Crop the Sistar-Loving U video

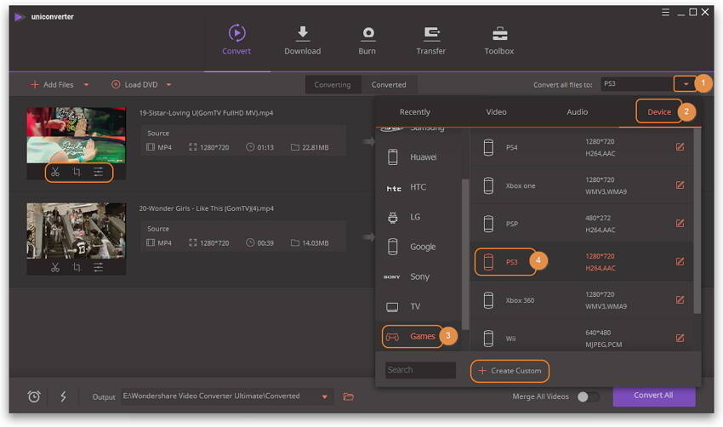pos(77,172)
